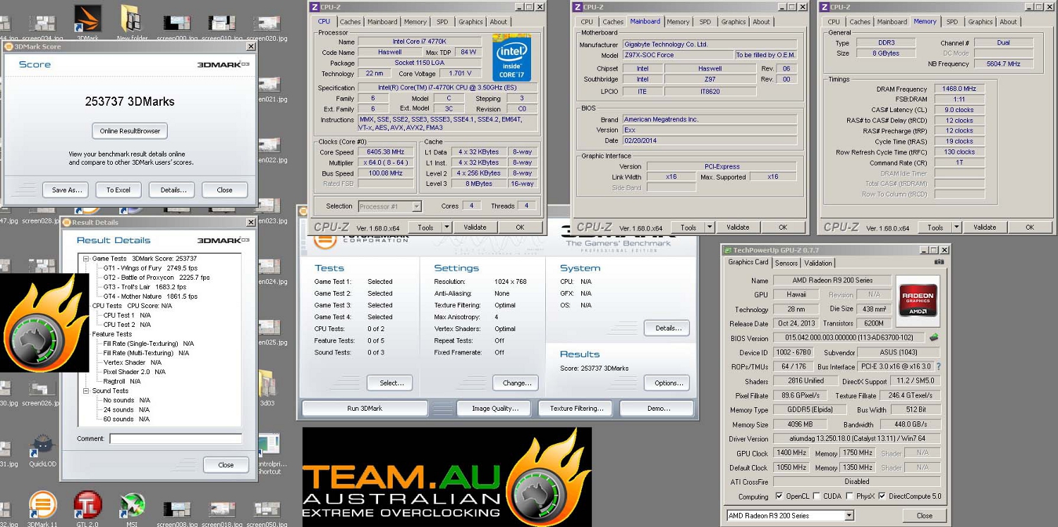Image resolution: width=1058 pixels, height=527 pixels.
Task: Switch to Graphics tab in CPU-Z Memory window
Action: coord(980,22)
